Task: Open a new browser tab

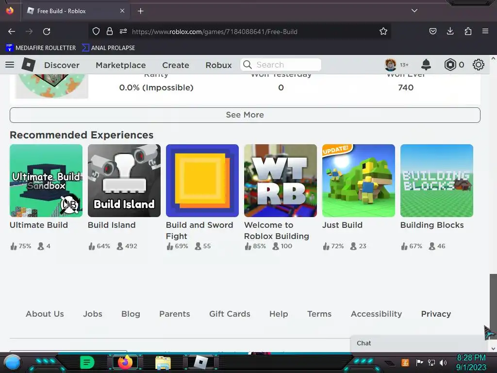Action: click(140, 11)
